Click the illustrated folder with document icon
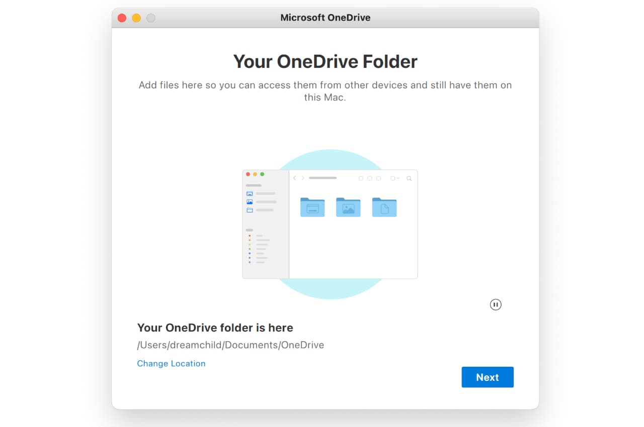 384,207
